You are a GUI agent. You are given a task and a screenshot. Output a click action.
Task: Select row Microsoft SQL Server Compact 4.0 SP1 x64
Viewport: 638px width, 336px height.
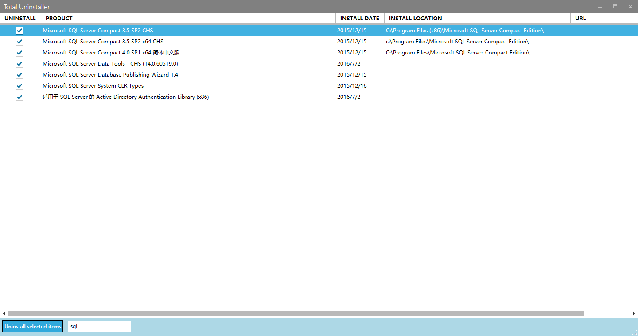pyautogui.click(x=319, y=53)
